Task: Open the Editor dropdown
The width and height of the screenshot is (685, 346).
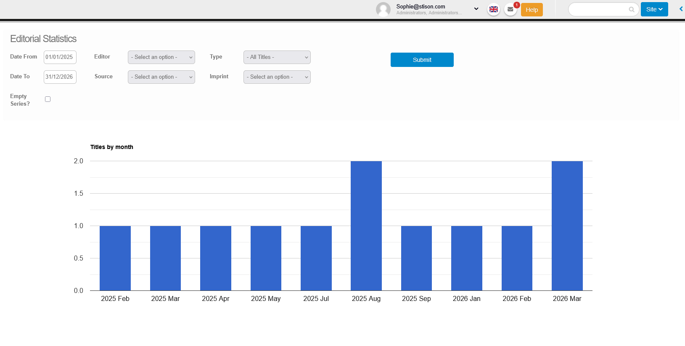Action: pyautogui.click(x=161, y=57)
